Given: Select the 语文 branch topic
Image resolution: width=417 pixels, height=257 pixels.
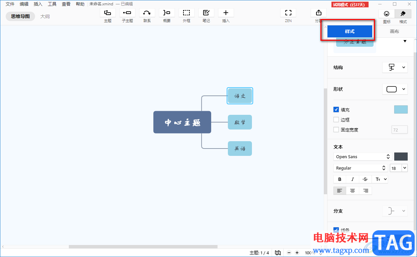Looking at the screenshot, I should (x=240, y=96).
